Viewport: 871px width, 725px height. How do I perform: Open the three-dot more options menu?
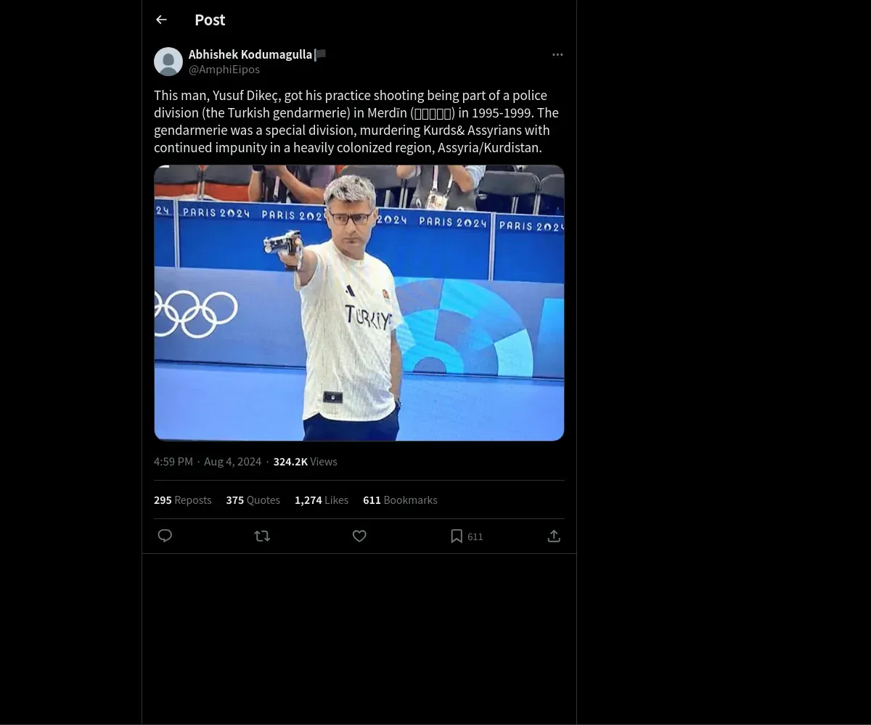(557, 54)
